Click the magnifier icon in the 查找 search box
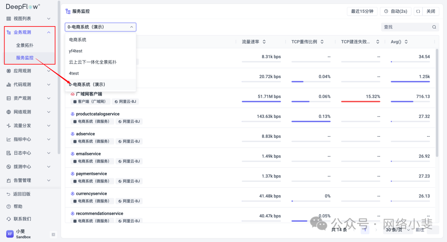Image resolution: width=447 pixels, height=242 pixels. pos(434,27)
